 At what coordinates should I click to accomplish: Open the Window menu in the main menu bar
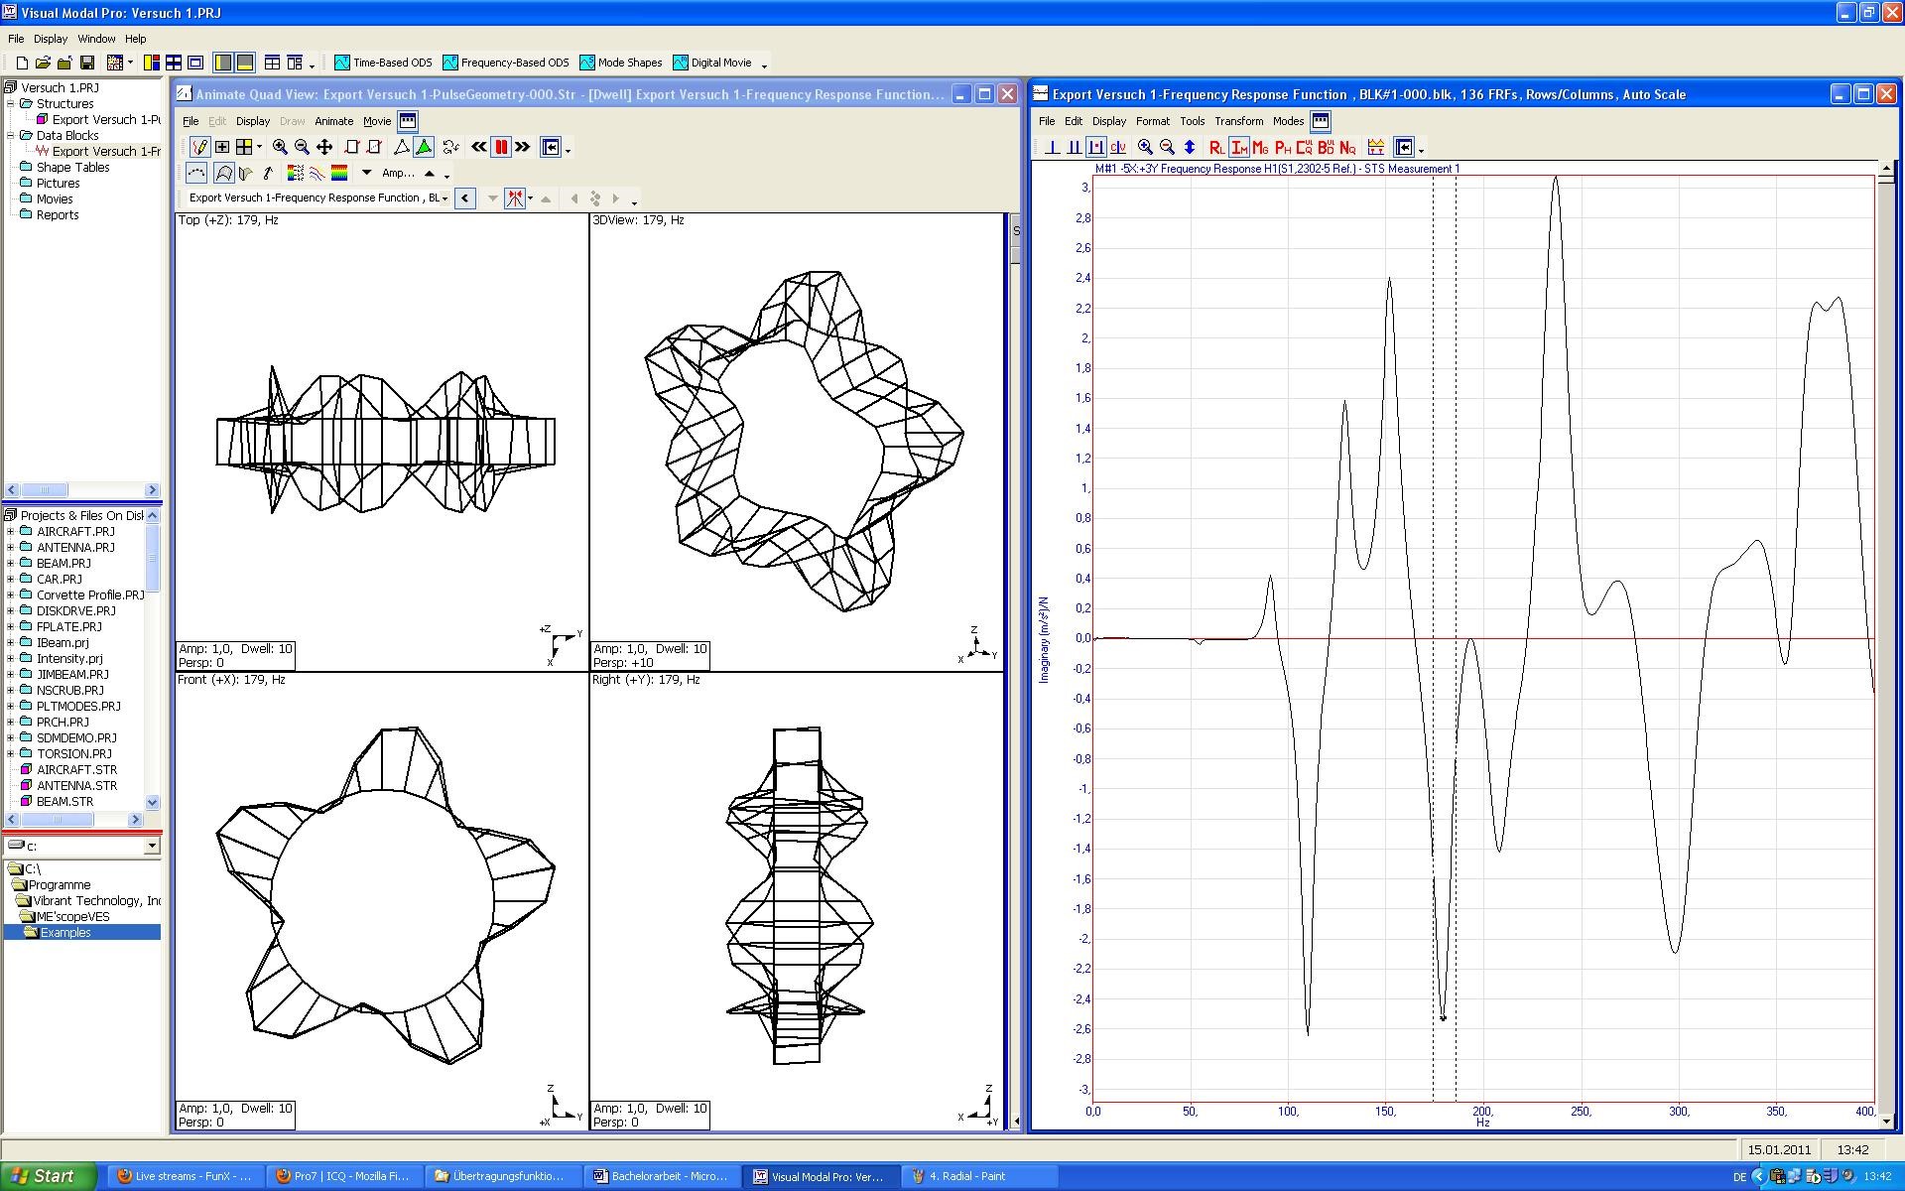(x=96, y=39)
